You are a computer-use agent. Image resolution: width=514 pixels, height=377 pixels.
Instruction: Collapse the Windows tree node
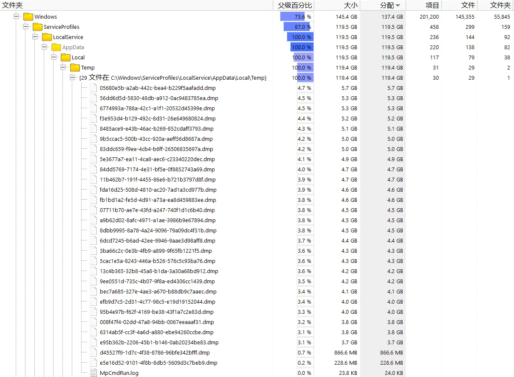(16, 17)
